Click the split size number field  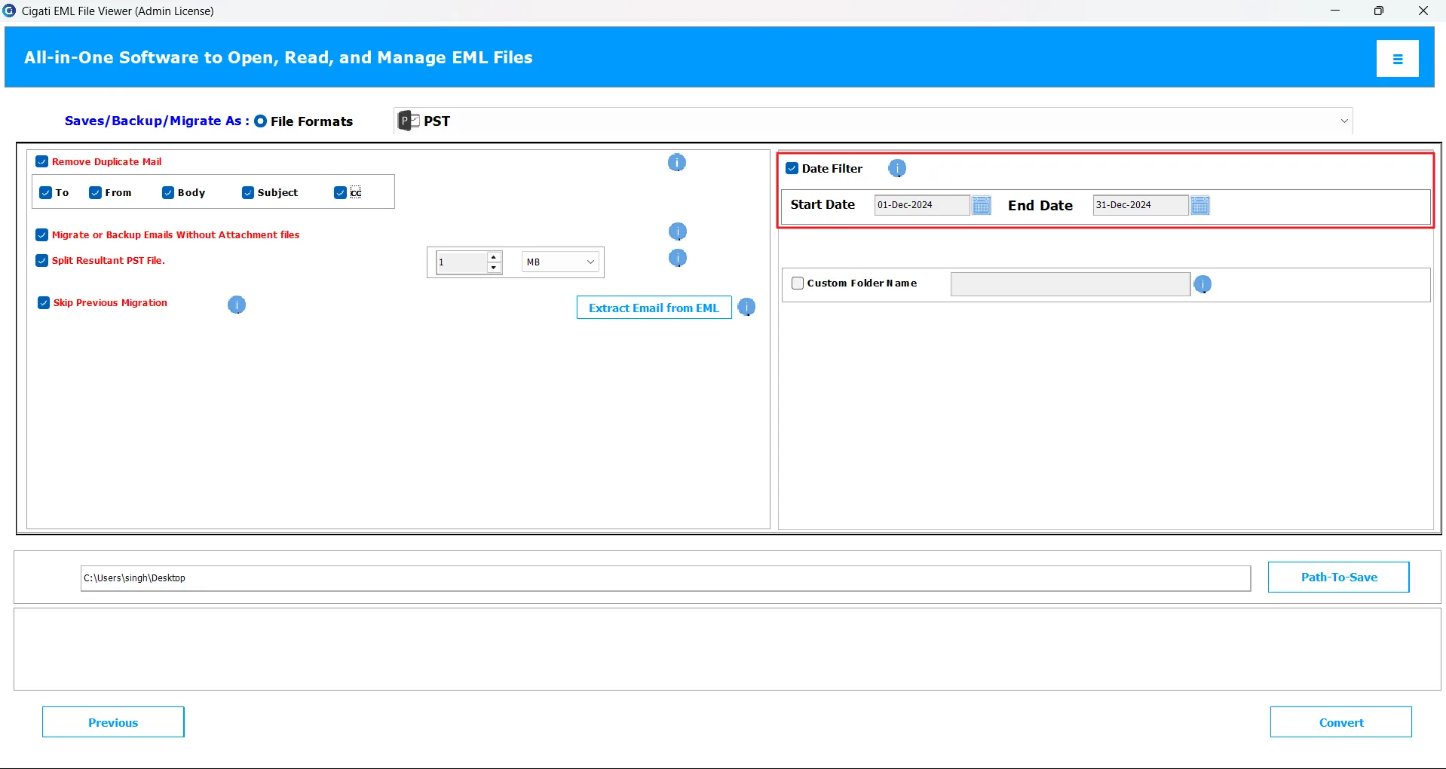point(462,262)
